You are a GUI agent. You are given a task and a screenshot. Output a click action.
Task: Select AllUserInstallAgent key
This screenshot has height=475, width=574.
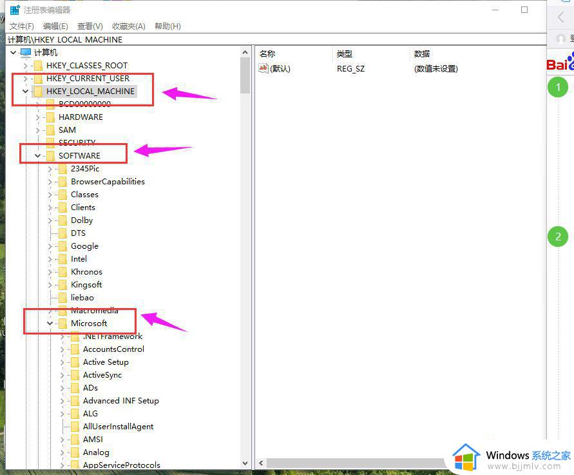tap(118, 427)
